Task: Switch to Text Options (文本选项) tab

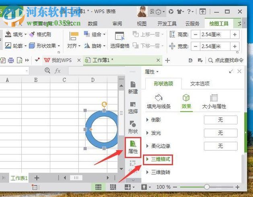Action: [200, 84]
